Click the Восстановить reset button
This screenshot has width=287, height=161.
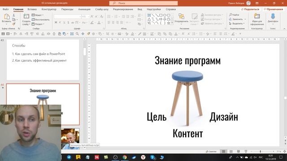tap(40, 20)
